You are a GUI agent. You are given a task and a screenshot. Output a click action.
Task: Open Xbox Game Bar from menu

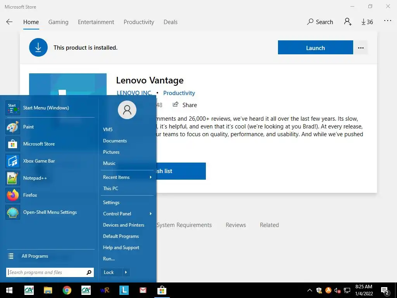click(50, 161)
